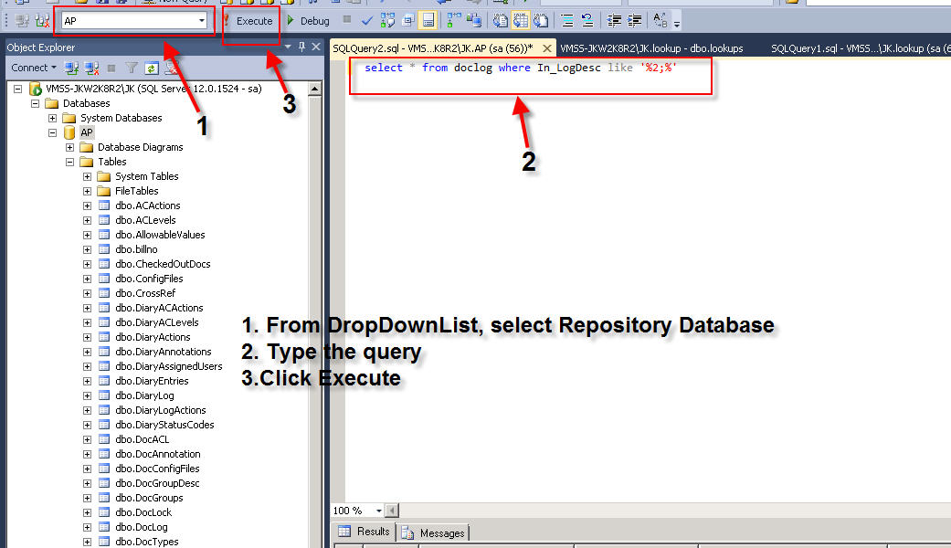Click the Comment out selected lines icon
The image size is (951, 548).
[x=566, y=20]
